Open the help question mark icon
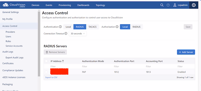 coord(168,5)
